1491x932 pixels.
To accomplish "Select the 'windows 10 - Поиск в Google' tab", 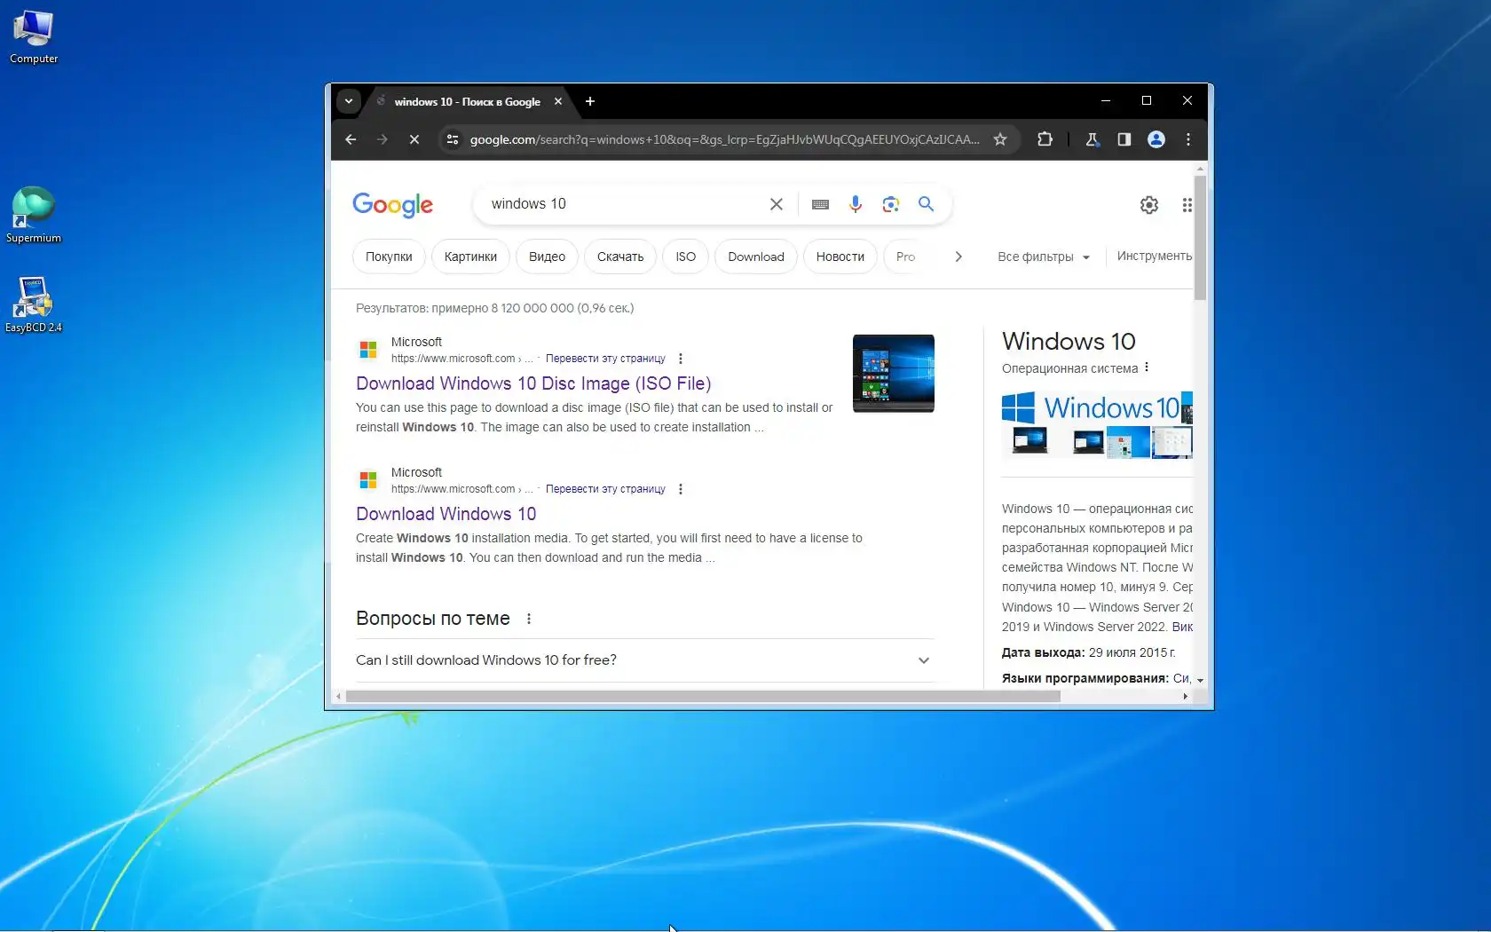I will (467, 102).
